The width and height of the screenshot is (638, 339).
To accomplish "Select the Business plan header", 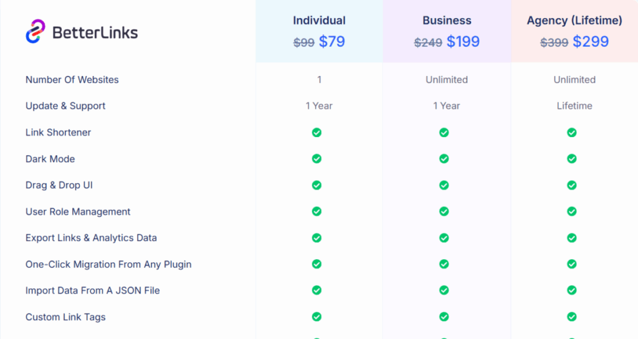I will point(447,21).
